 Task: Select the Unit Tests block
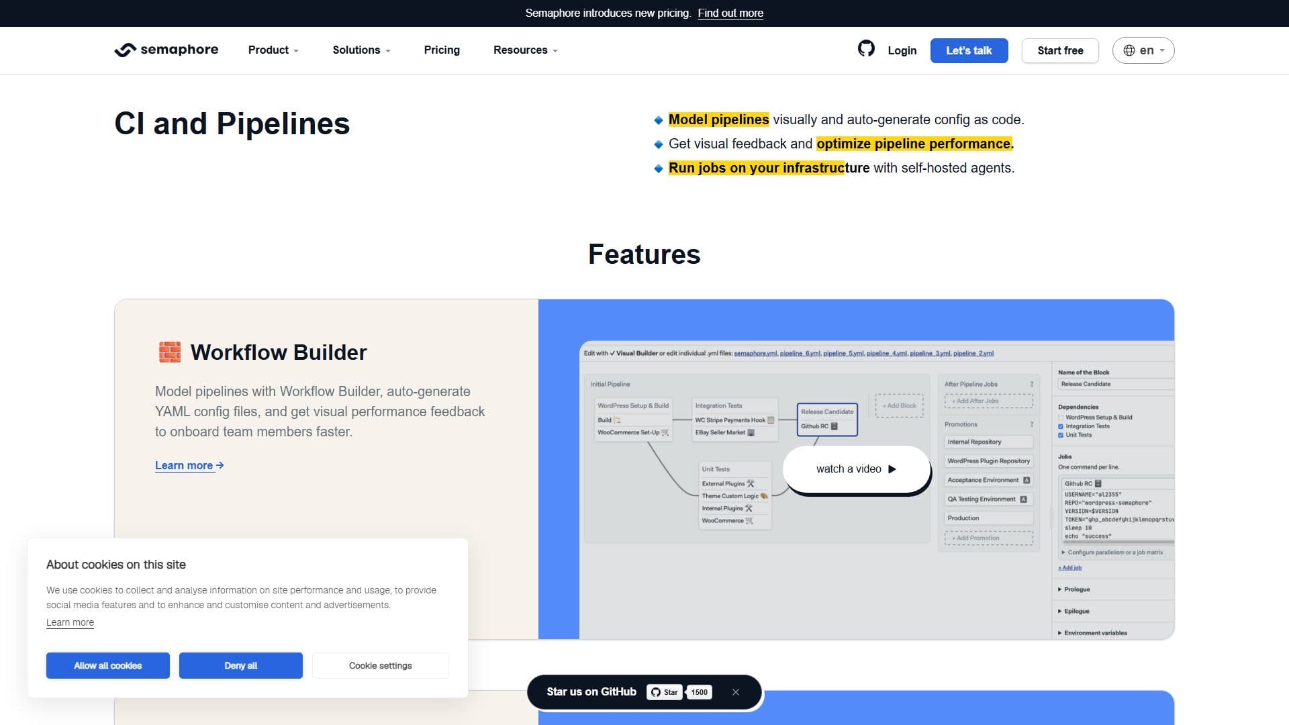point(735,495)
